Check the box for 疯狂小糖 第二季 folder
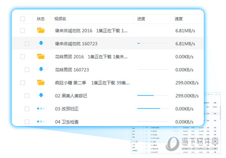The height and width of the screenshot is (158, 226). tap(23, 83)
